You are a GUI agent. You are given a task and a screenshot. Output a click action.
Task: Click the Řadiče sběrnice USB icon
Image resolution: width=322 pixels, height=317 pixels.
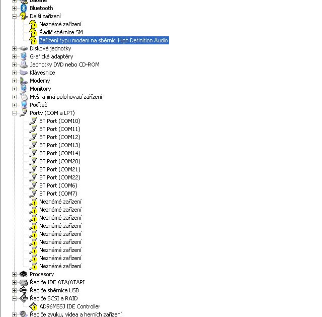[23, 290]
